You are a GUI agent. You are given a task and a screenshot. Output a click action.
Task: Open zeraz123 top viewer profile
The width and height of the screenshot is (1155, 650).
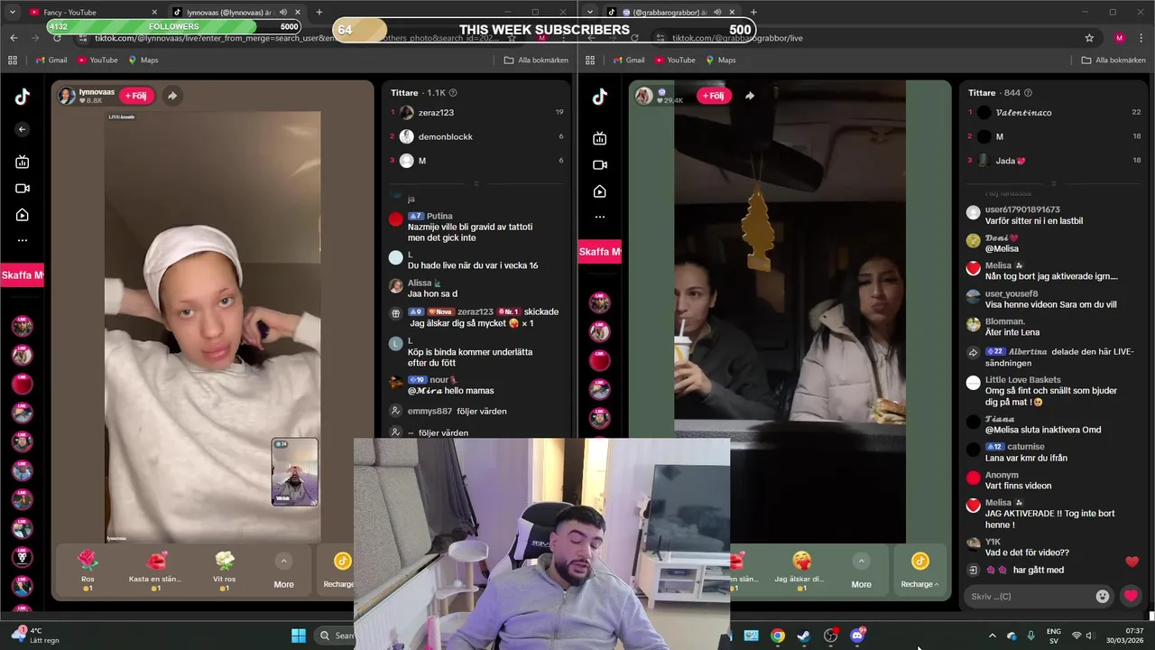[436, 113]
